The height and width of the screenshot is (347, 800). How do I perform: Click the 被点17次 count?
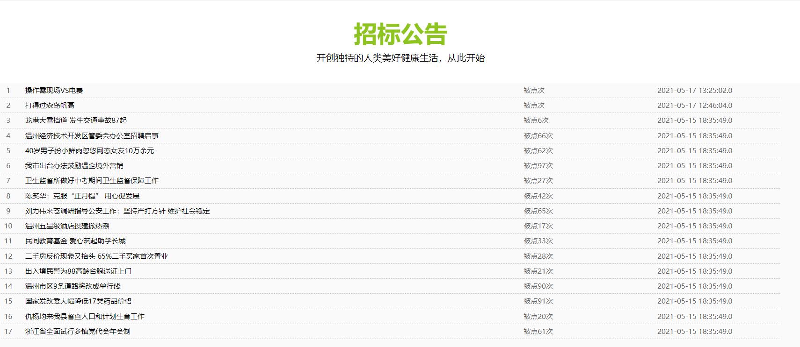[x=538, y=226]
